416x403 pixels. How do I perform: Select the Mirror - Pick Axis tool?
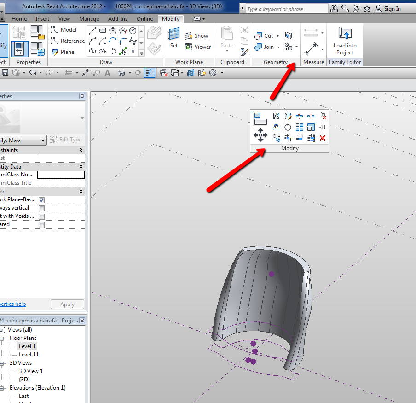click(x=276, y=116)
